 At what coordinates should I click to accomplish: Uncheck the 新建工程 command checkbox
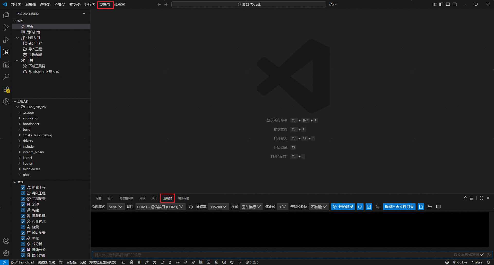23,187
